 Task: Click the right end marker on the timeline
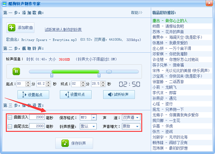point(99,75)
